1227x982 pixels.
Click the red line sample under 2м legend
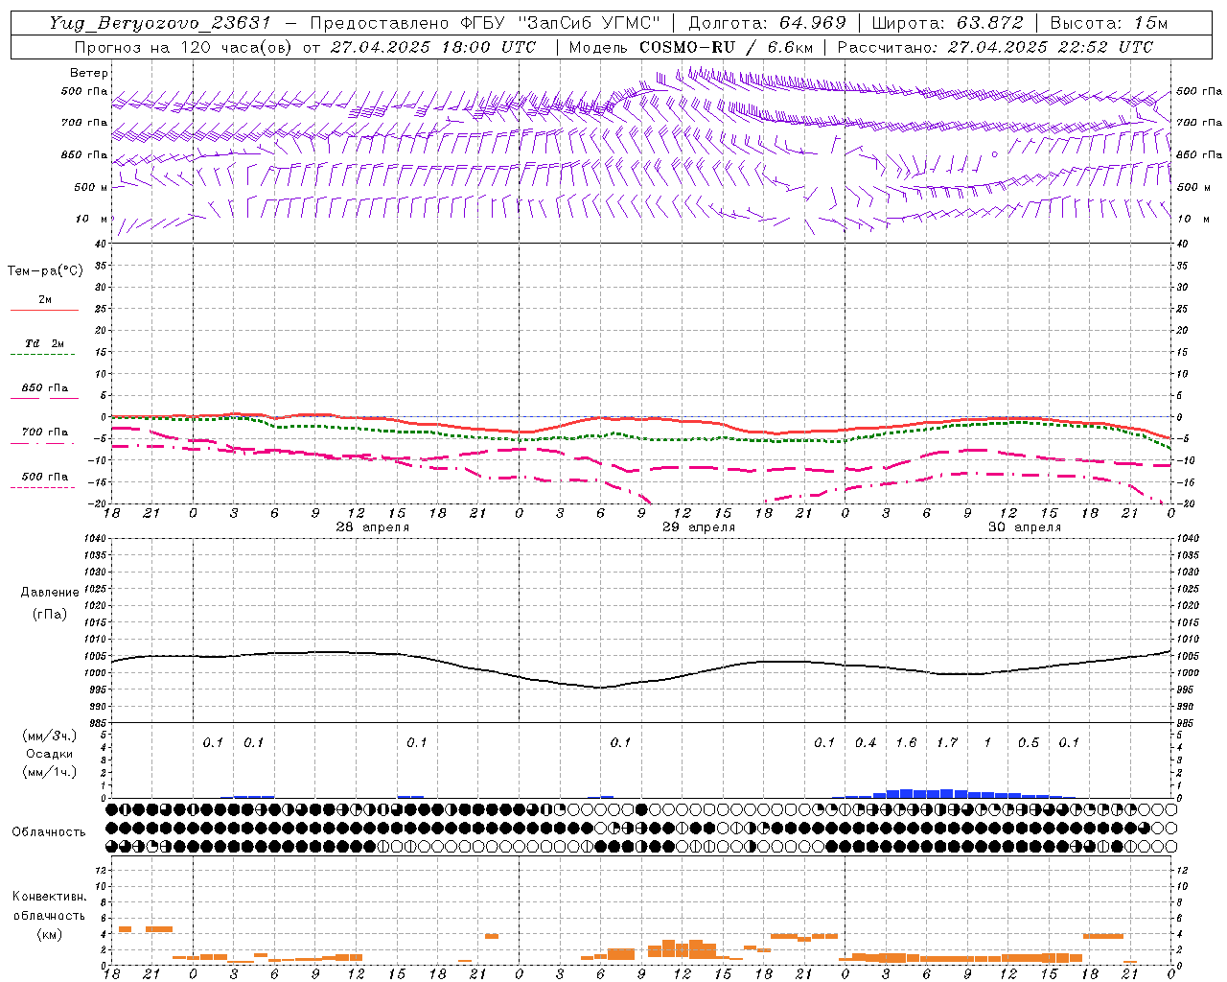pyautogui.click(x=45, y=310)
